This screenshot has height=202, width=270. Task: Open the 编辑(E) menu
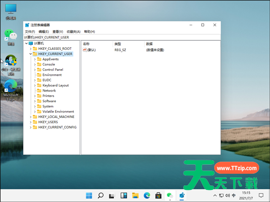coord(44,32)
